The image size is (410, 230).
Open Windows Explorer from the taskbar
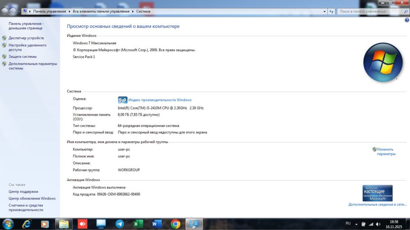pyautogui.click(x=64, y=224)
